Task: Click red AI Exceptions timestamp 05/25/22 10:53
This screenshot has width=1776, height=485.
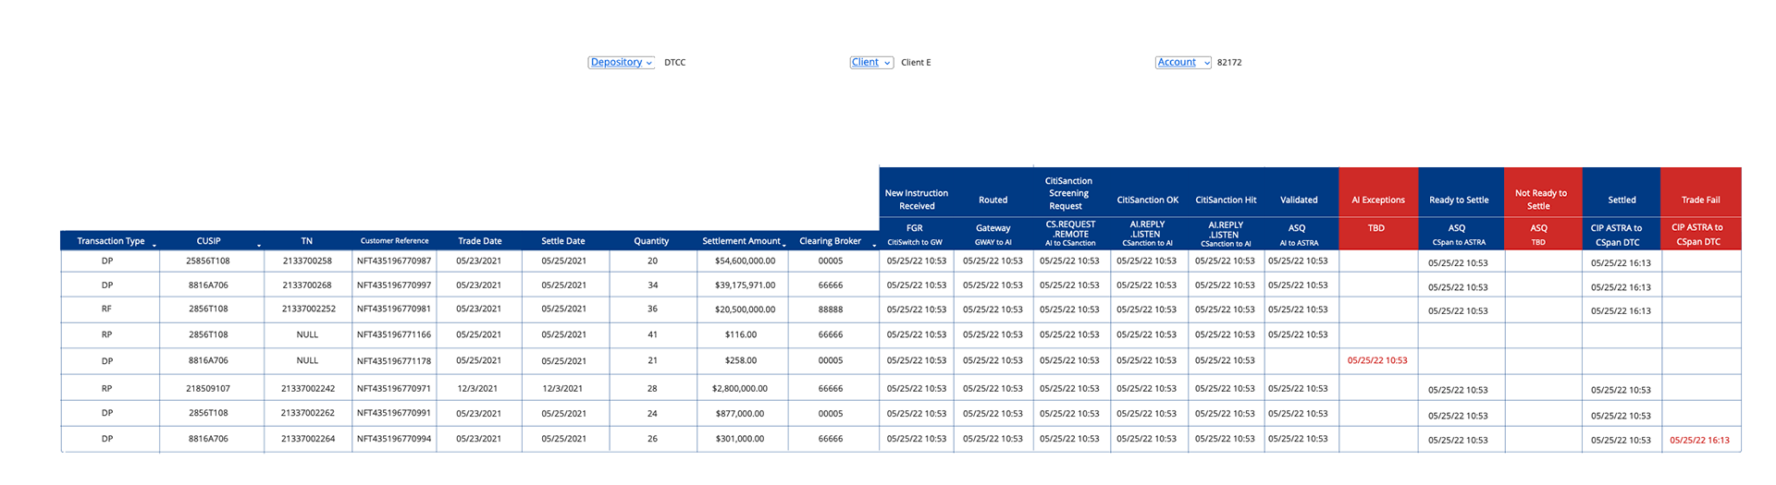Action: (x=1377, y=361)
